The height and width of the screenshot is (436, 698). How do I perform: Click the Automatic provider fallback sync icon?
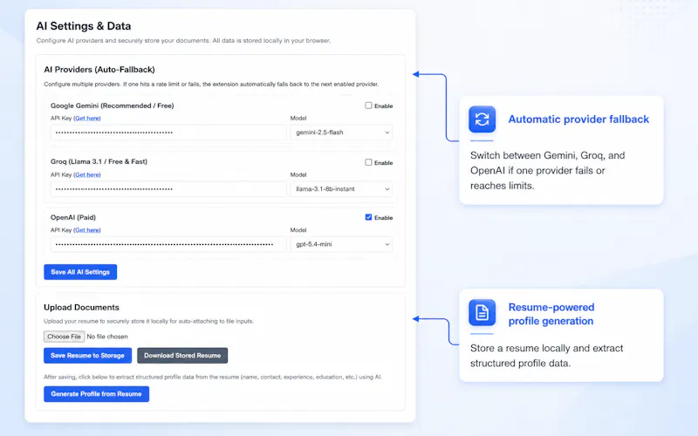coord(482,119)
